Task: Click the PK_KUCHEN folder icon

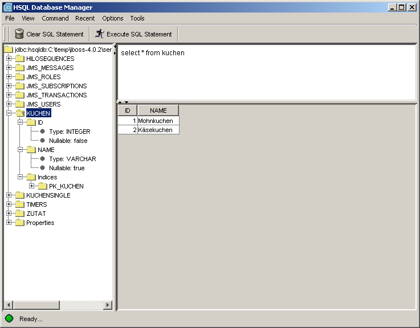Action: 43,186
